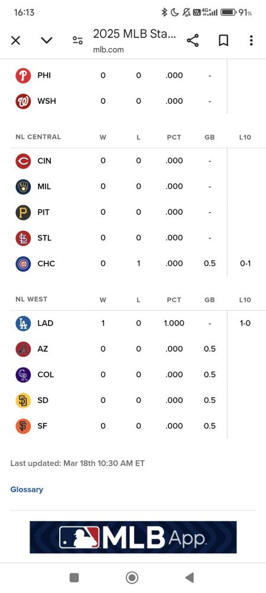Close the custom tab with X
Viewport: 266px width, 593px height.
tap(15, 40)
